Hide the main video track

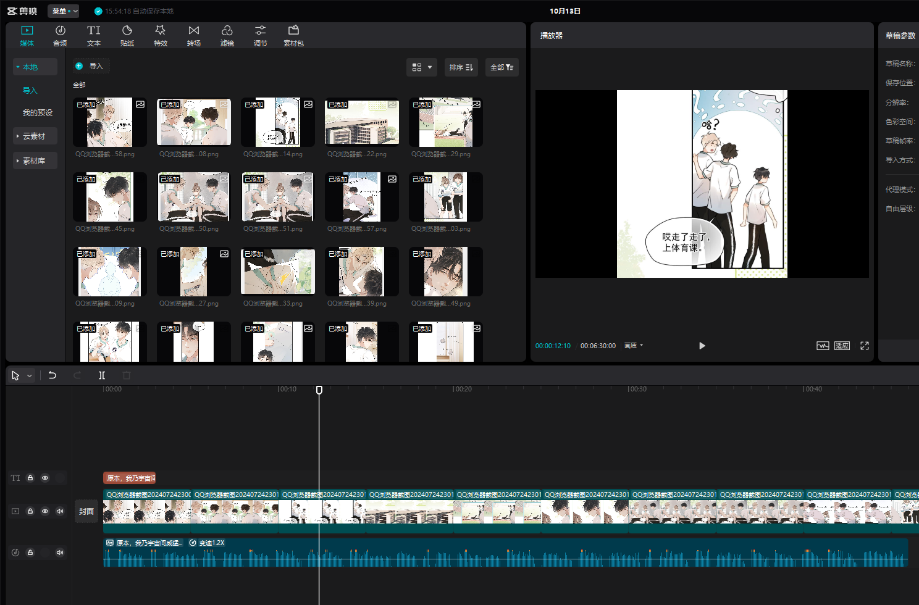[x=45, y=511]
